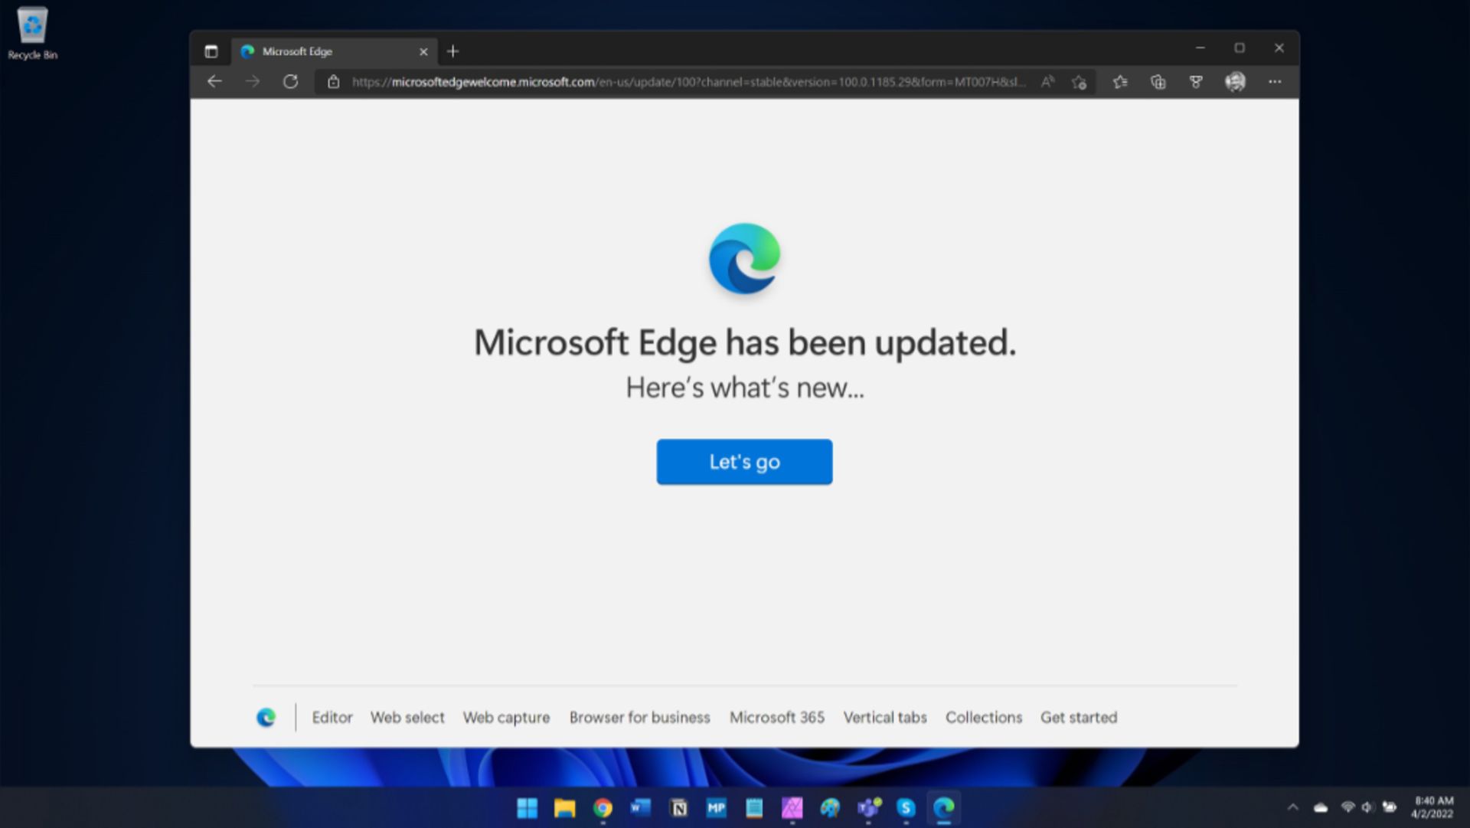This screenshot has height=828, width=1470.
Task: Select Vertical tabs in footer navigation
Action: point(885,718)
